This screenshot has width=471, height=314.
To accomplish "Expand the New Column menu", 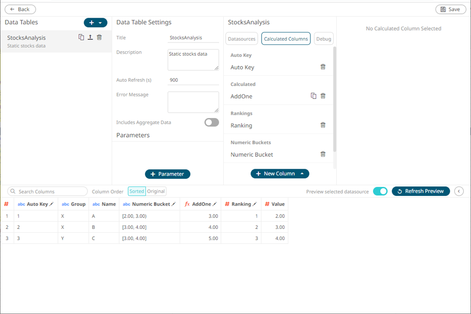I will tap(280, 173).
